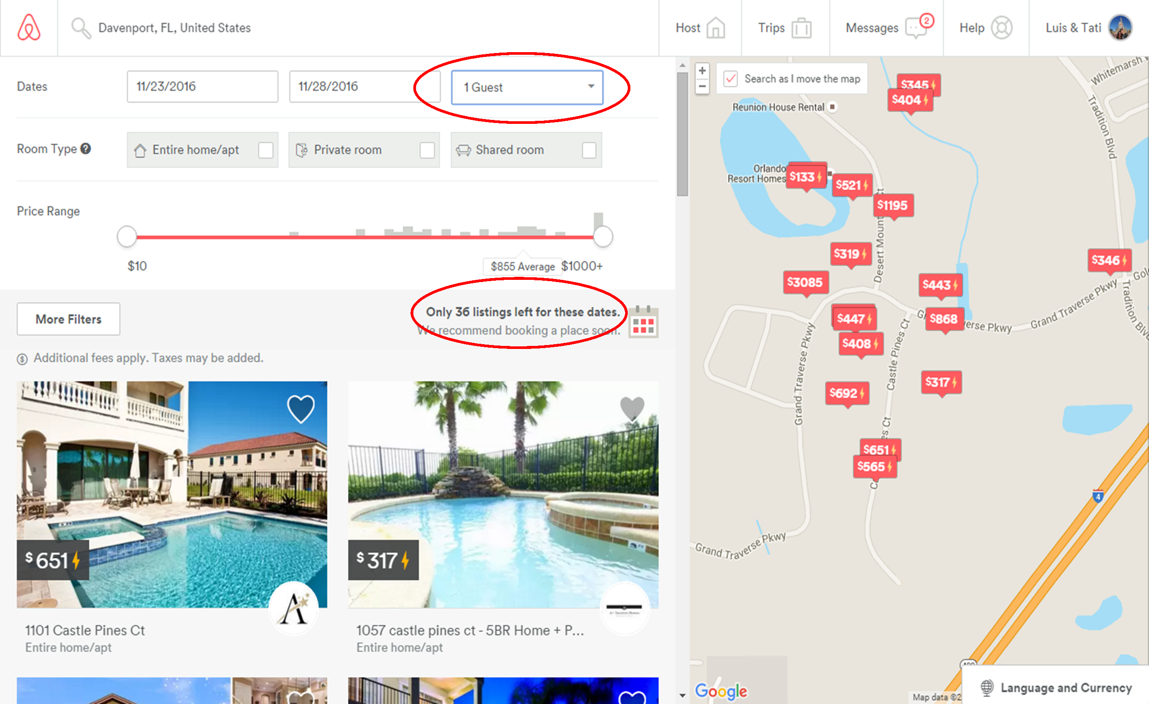Open the Luis & Tati profile avatar
This screenshot has height=704, width=1149.
1121,27
